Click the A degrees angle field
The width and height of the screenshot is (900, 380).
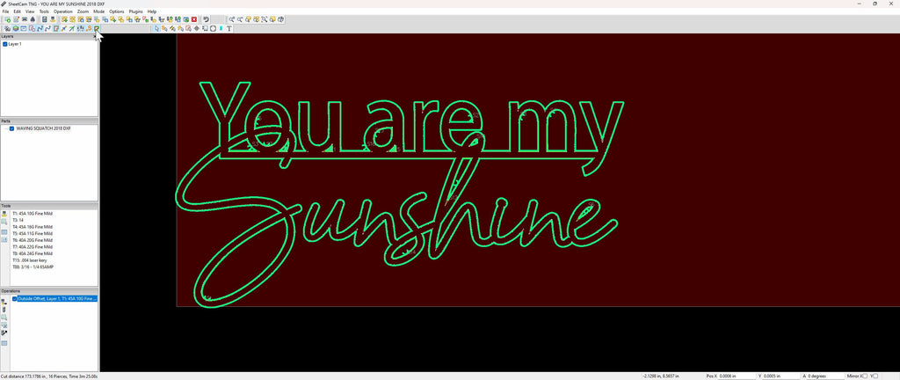[x=826, y=376]
